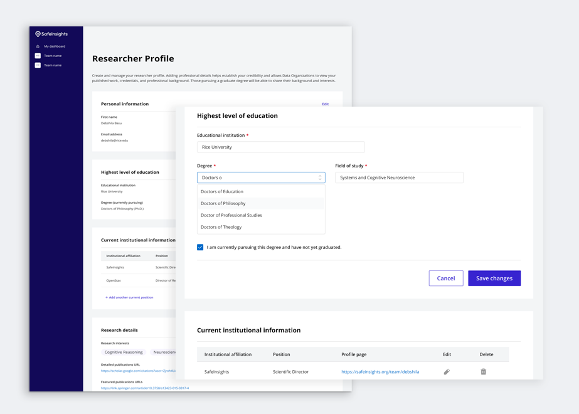Open My dashboard home icon
The width and height of the screenshot is (579, 414).
38,46
